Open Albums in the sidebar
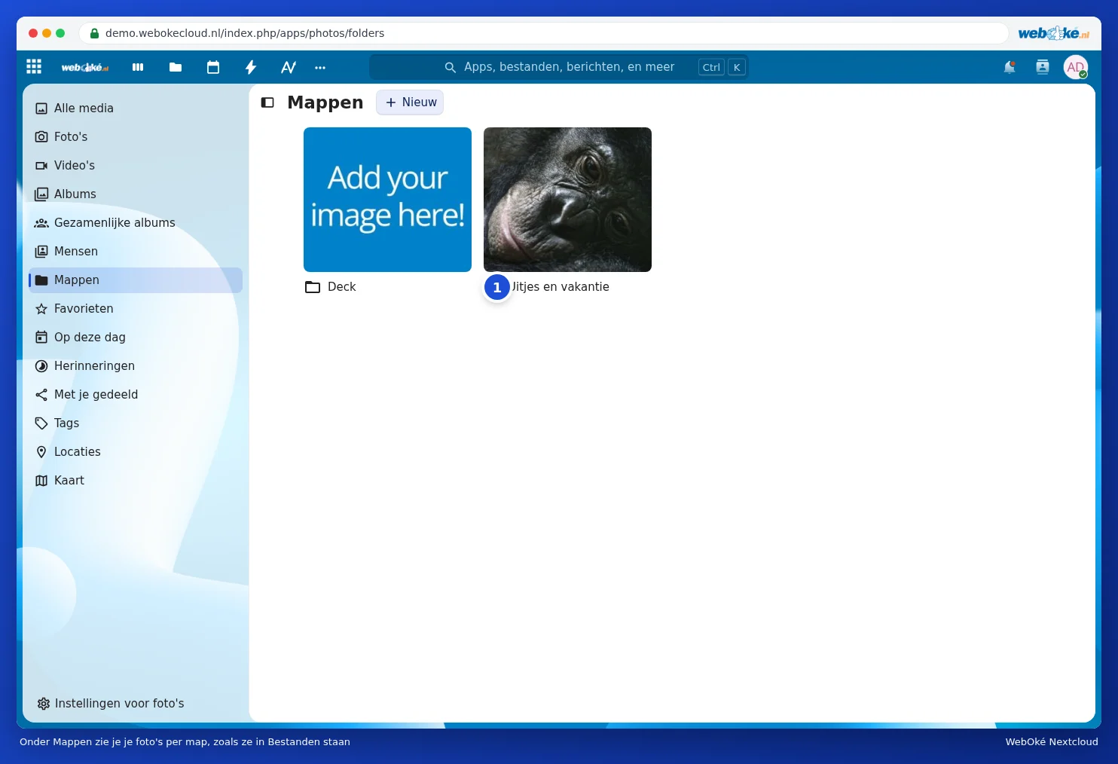Screen dimensions: 1118x764 click(136, 194)
